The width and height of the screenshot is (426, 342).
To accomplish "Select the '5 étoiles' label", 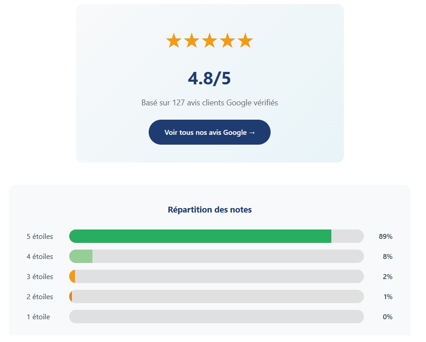I will point(40,236).
